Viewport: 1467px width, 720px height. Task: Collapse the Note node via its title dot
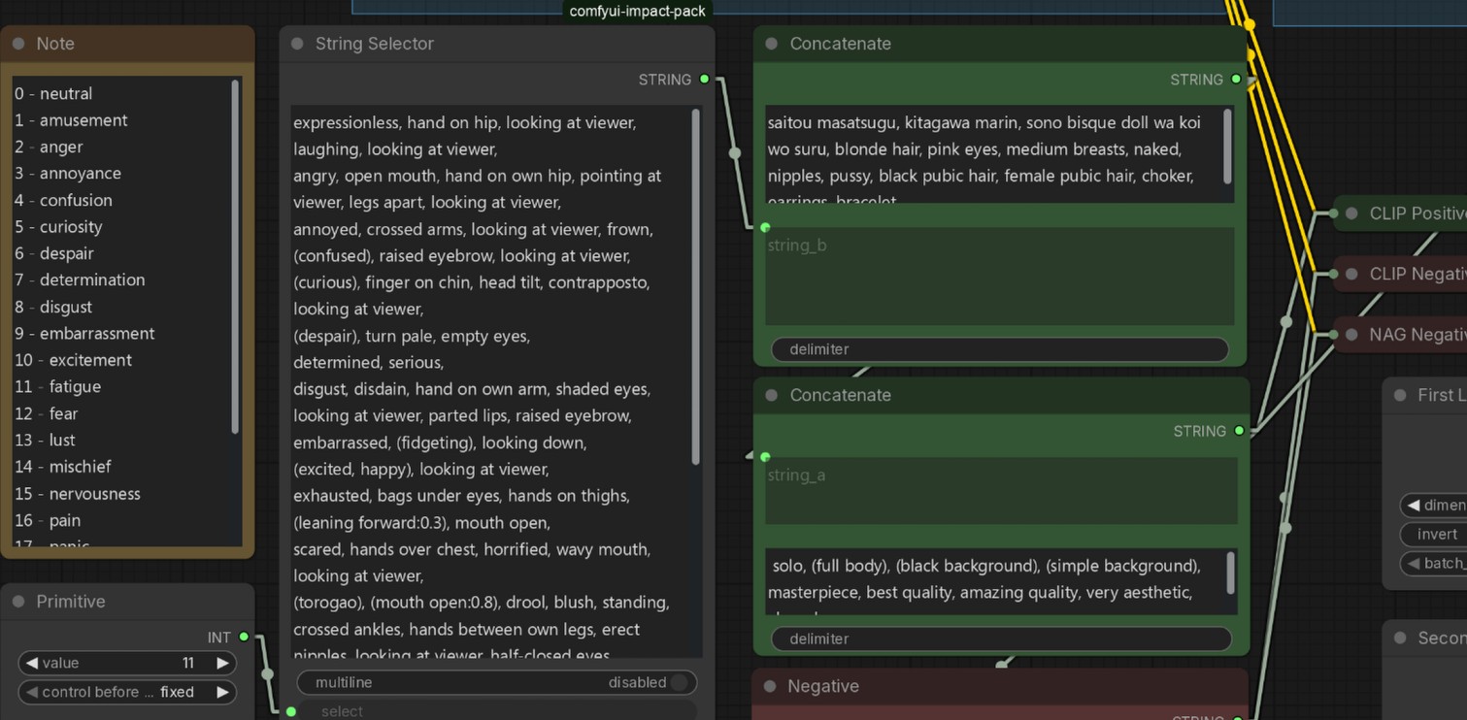coord(18,44)
